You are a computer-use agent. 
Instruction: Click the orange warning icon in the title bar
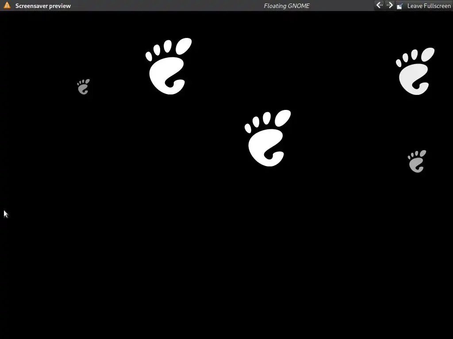pos(7,5)
